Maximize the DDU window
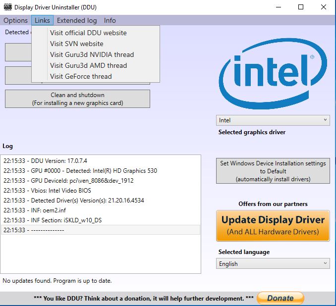Image resolution: width=336 pixels, height=306 pixels. 301,7
